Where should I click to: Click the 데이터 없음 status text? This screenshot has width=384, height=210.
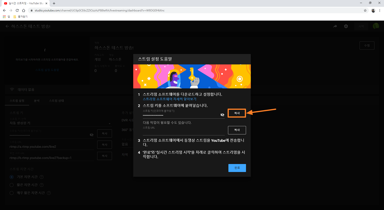tap(26, 90)
